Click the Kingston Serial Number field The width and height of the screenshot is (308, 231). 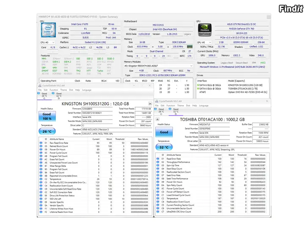(97, 113)
